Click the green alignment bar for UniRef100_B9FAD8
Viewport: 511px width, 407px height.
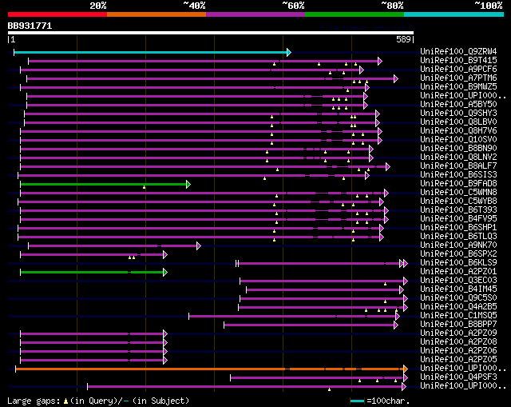pos(103,185)
